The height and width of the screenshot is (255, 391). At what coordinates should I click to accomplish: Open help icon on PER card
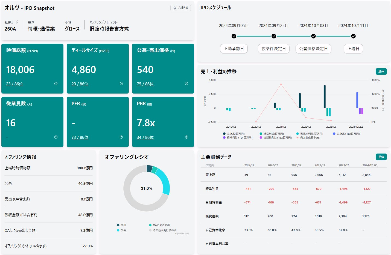tap(121, 137)
